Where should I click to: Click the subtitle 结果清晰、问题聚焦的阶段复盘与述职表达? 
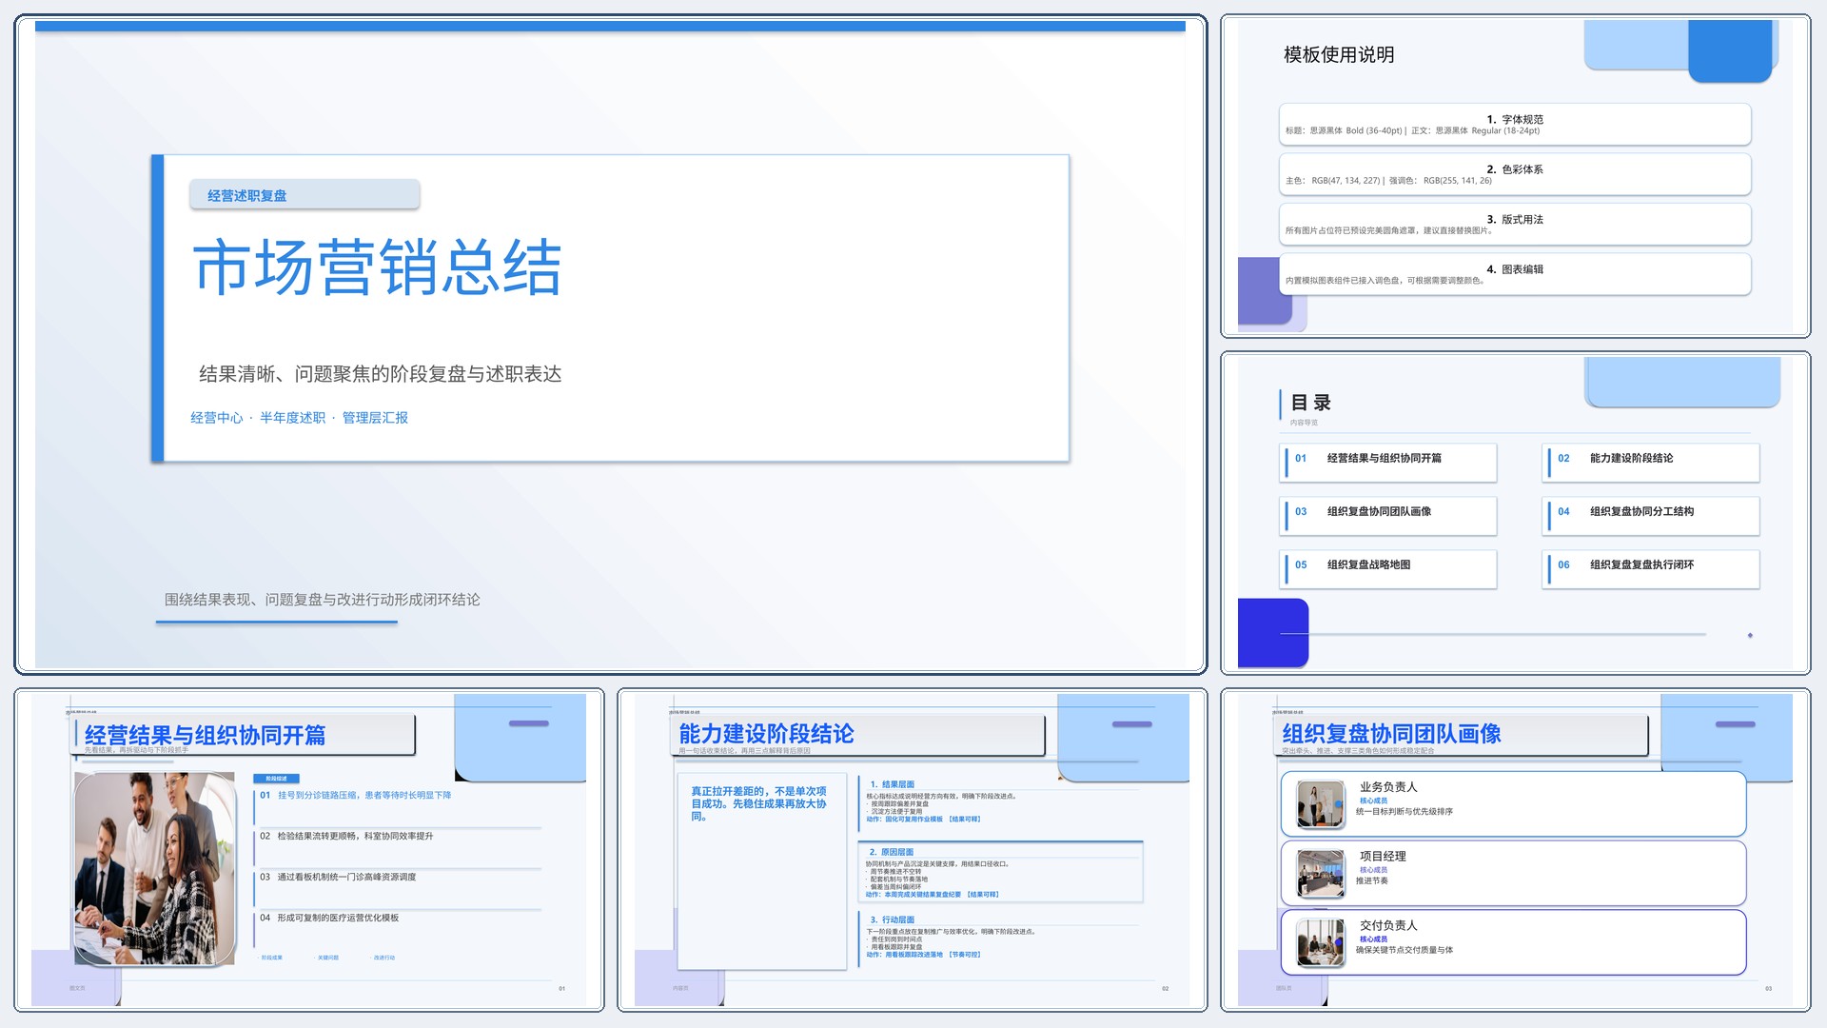point(380,374)
